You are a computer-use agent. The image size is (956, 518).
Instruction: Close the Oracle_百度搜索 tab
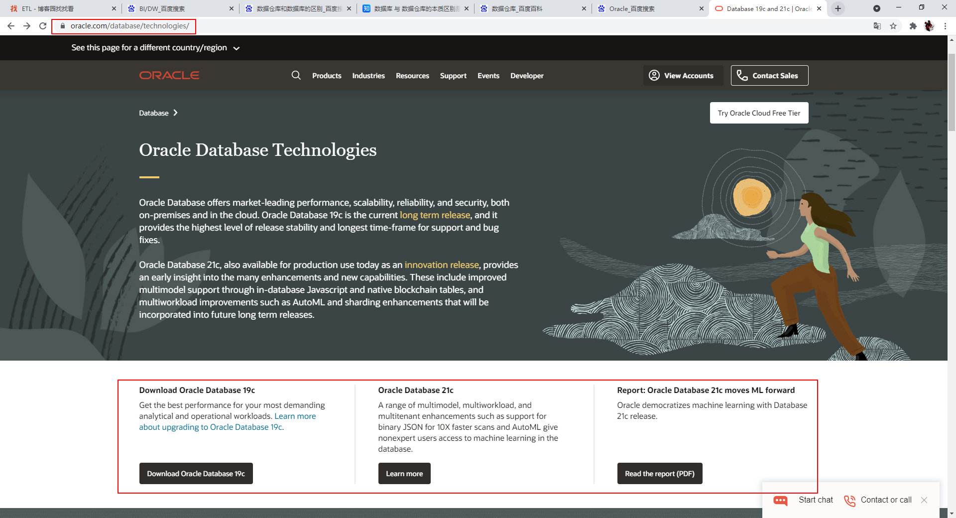click(x=702, y=8)
